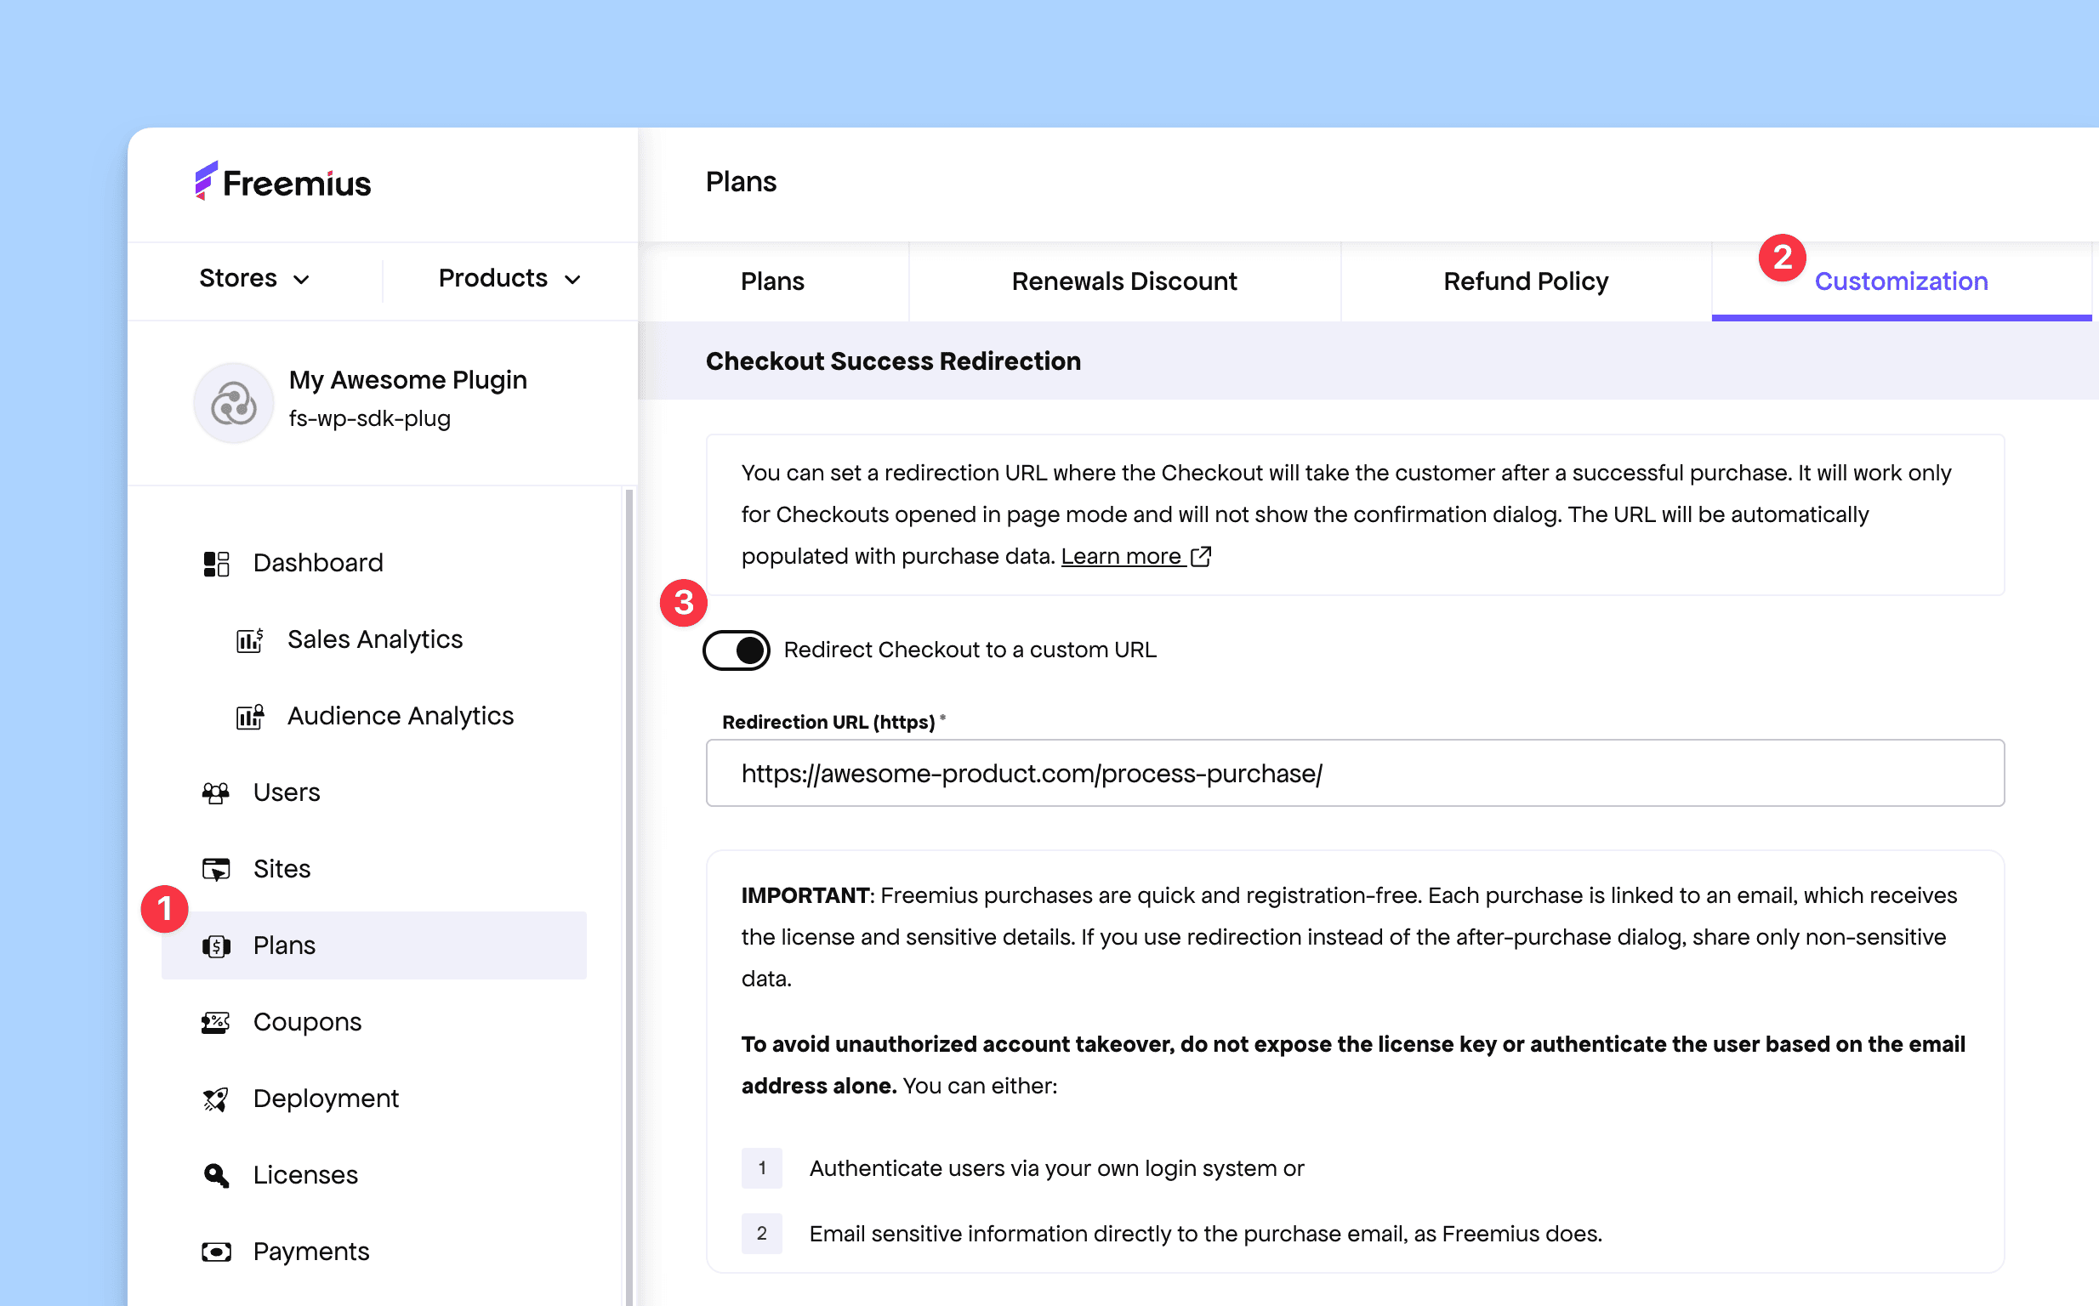Image resolution: width=2099 pixels, height=1306 pixels.
Task: Click the 'Redirect Checkout to a custom URL' label
Action: click(970, 650)
